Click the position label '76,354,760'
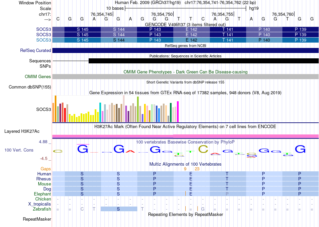 283,14
